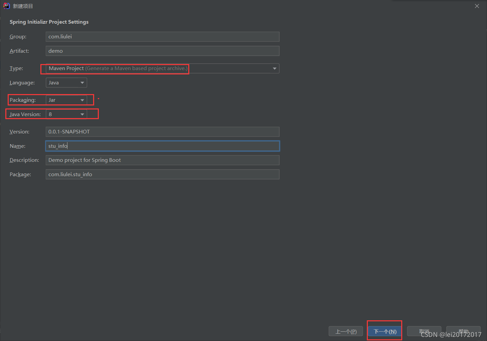Screen dimensions: 487x341
Task: Edit the Artifact field demo
Action: pos(163,51)
